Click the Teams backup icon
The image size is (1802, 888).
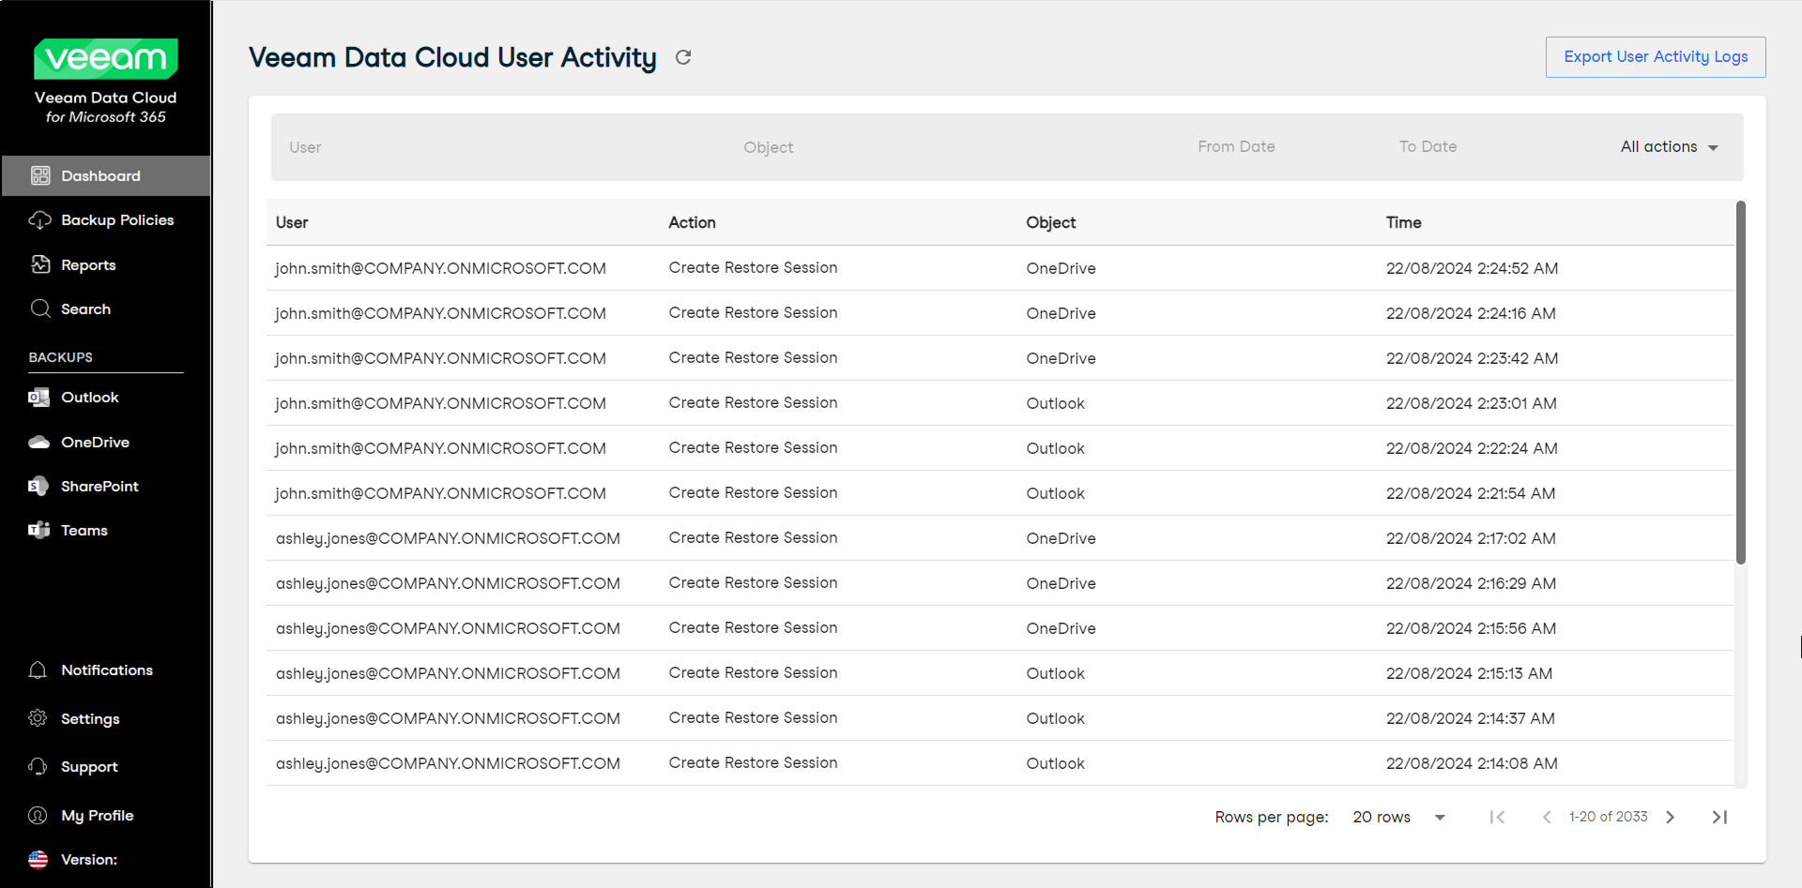click(x=38, y=530)
